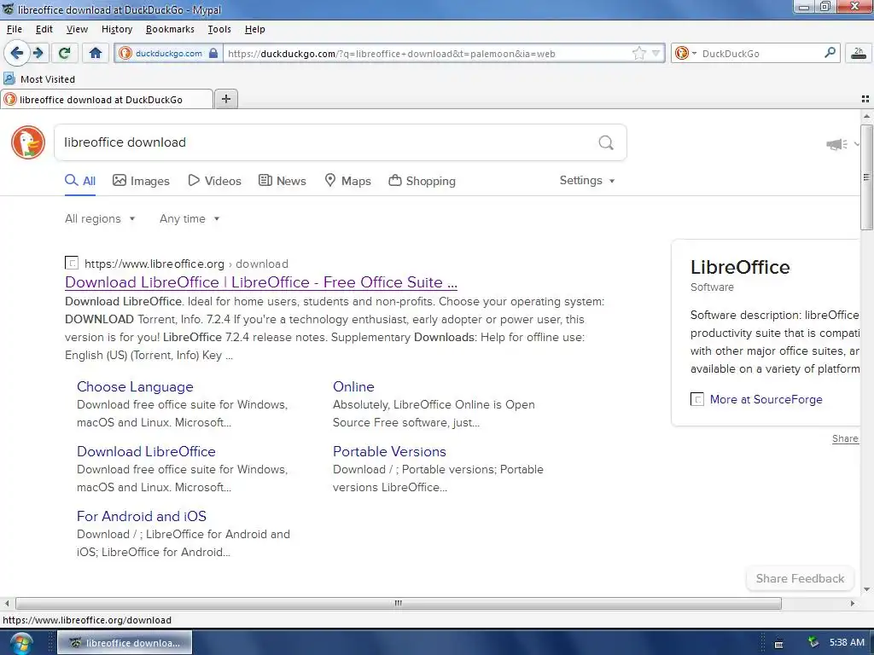Click the Share Feedback button
Image resolution: width=874 pixels, height=655 pixels.
[800, 578]
